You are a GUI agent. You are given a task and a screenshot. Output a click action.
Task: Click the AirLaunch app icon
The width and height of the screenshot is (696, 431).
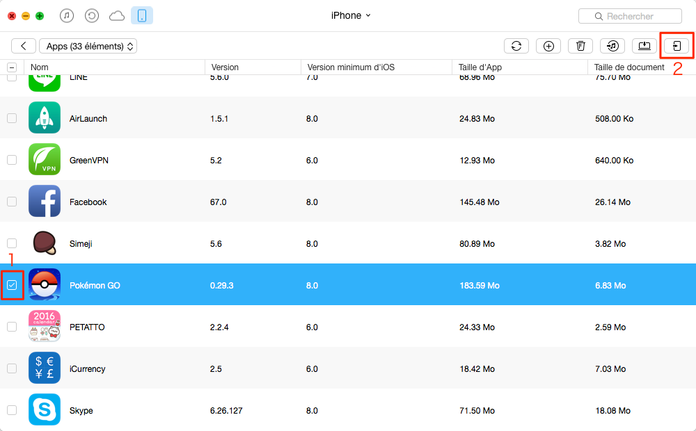pos(45,117)
